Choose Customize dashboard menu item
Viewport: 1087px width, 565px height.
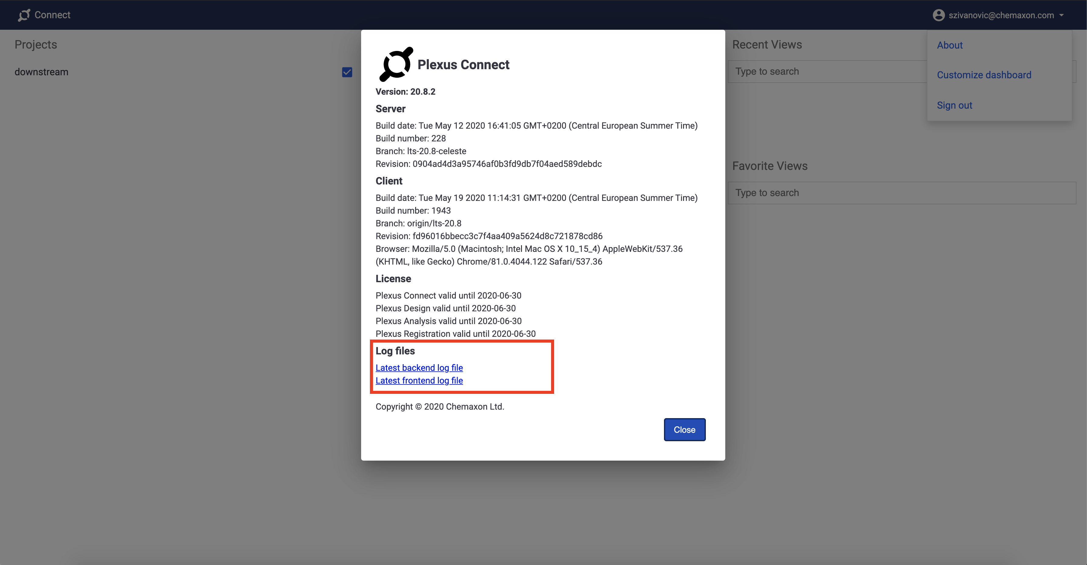pos(984,75)
